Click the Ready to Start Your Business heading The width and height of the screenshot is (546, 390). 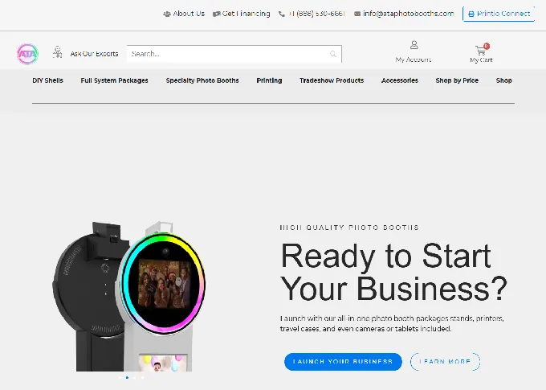(393, 273)
